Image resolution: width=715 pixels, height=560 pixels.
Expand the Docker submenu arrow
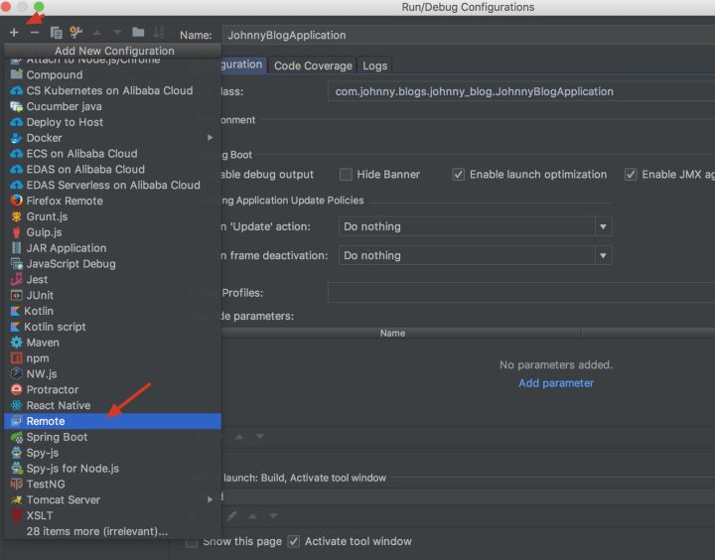point(210,138)
